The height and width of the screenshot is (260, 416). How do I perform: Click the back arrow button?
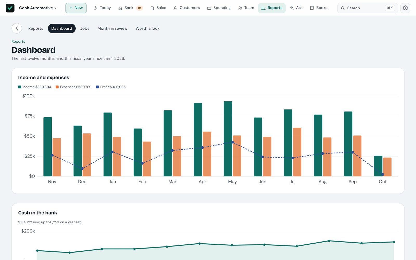click(x=17, y=28)
